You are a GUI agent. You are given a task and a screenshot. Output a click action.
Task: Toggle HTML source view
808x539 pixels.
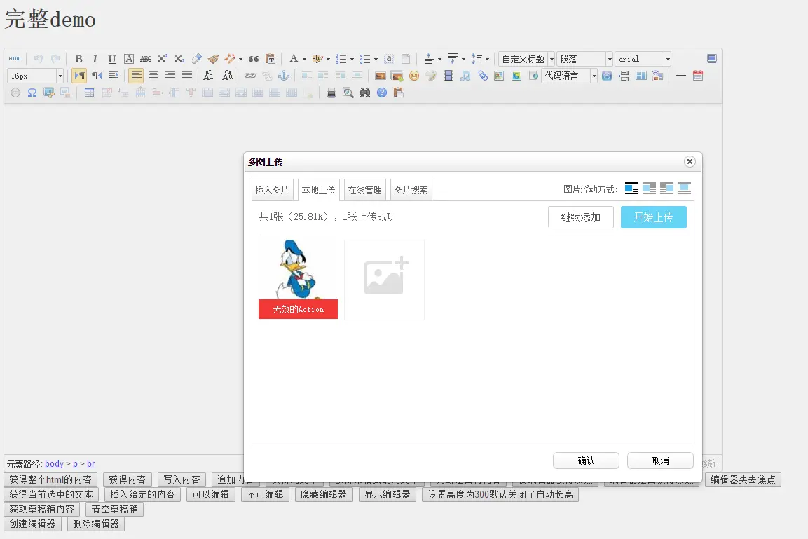(15, 59)
